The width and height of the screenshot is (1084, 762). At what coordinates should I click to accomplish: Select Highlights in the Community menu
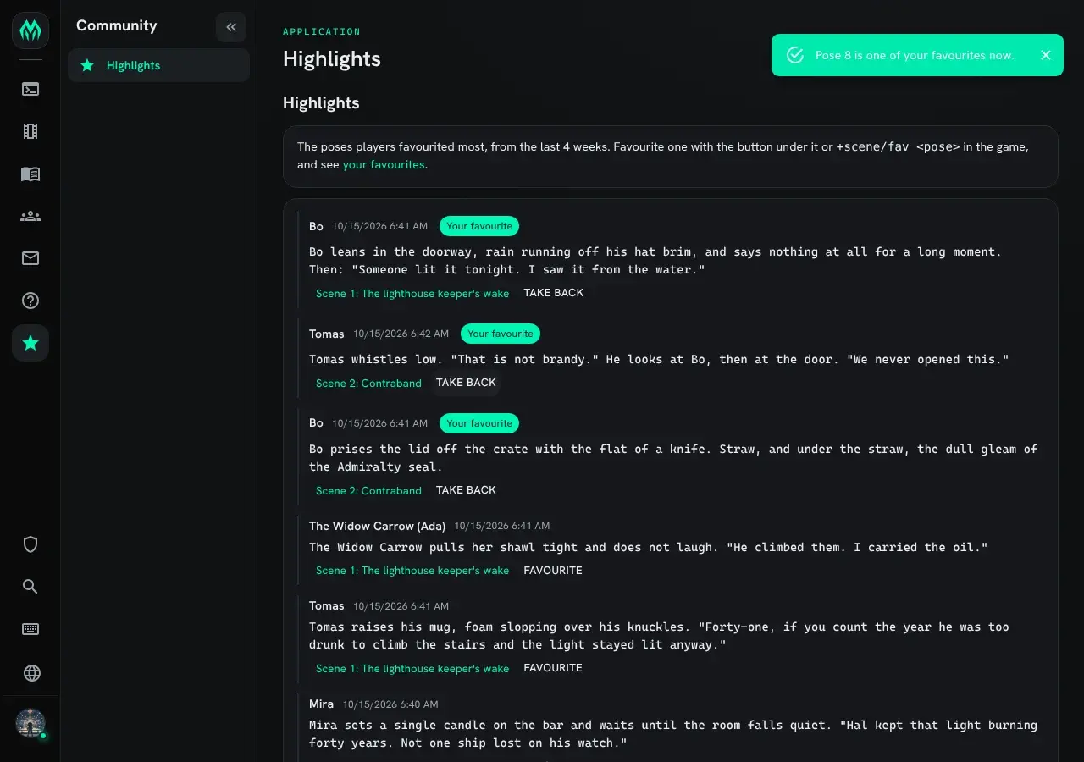pyautogui.click(x=158, y=65)
